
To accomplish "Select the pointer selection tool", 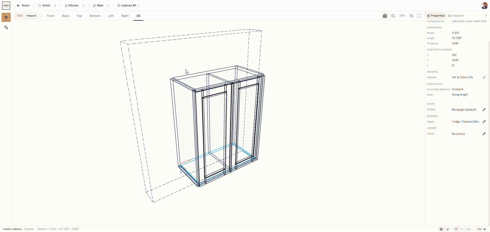I will pyautogui.click(x=6, y=17).
